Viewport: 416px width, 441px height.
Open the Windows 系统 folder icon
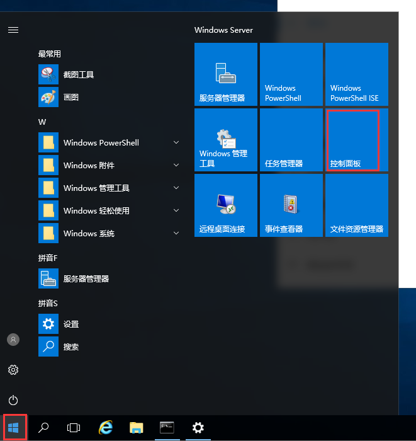pos(48,233)
